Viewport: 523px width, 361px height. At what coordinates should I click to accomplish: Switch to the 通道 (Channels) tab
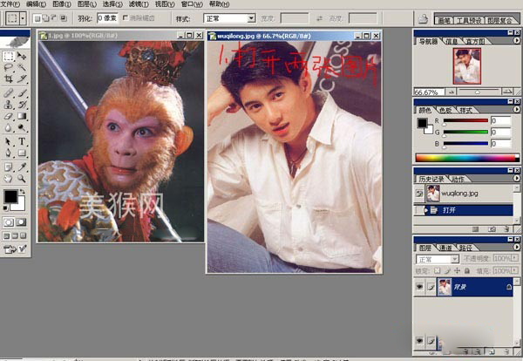pos(445,249)
